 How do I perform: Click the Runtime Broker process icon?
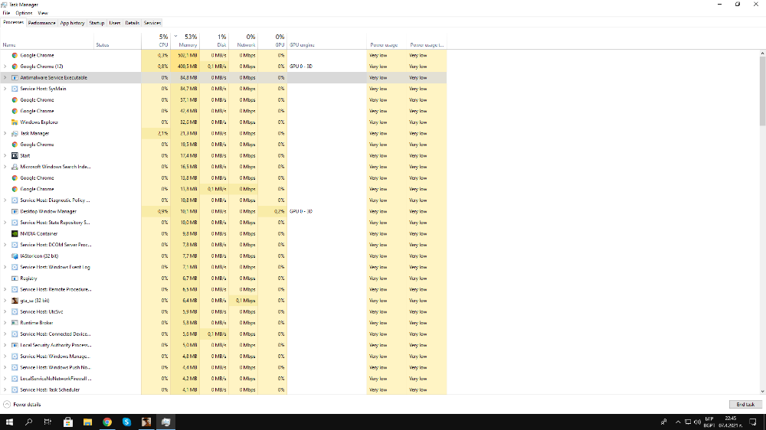pyautogui.click(x=15, y=323)
